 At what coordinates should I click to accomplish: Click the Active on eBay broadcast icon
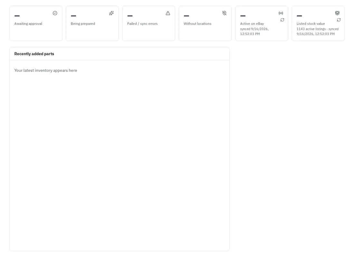[x=281, y=13]
